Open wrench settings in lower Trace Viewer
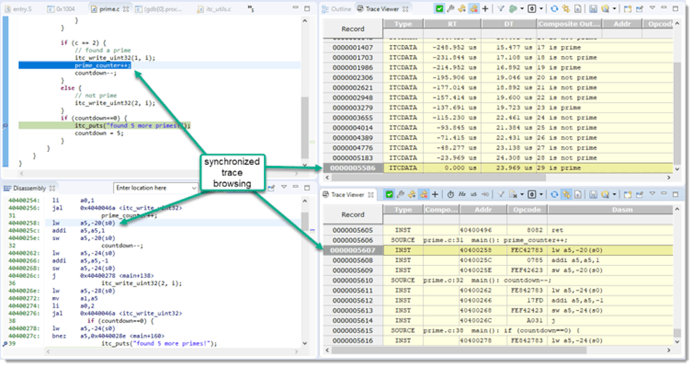 401,194
